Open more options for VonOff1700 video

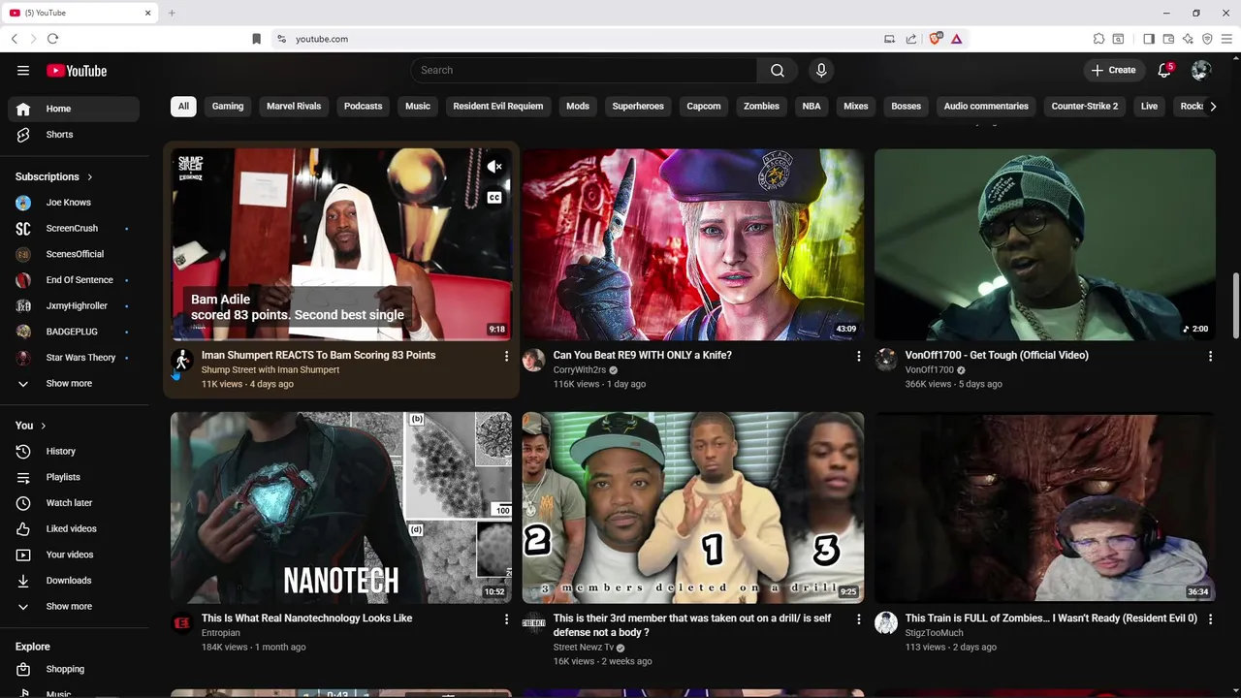point(1210,357)
